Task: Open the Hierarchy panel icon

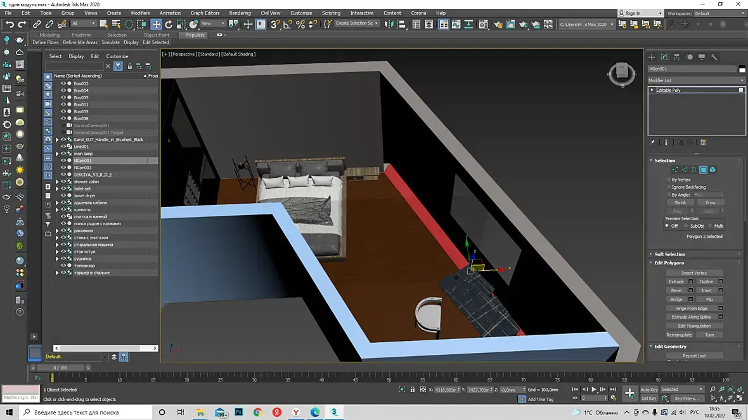Action: [676, 57]
